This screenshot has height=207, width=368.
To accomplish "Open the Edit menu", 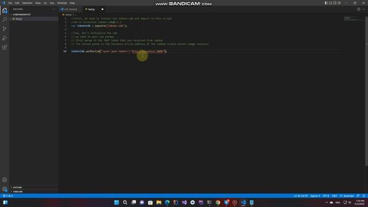I will [17, 3].
